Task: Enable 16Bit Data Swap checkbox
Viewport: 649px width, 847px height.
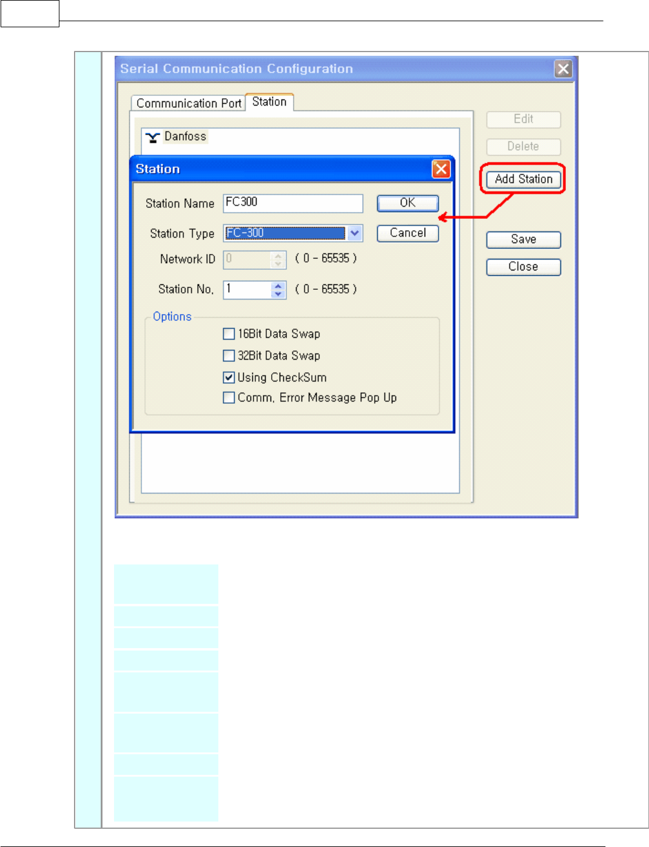Action: tap(229, 334)
